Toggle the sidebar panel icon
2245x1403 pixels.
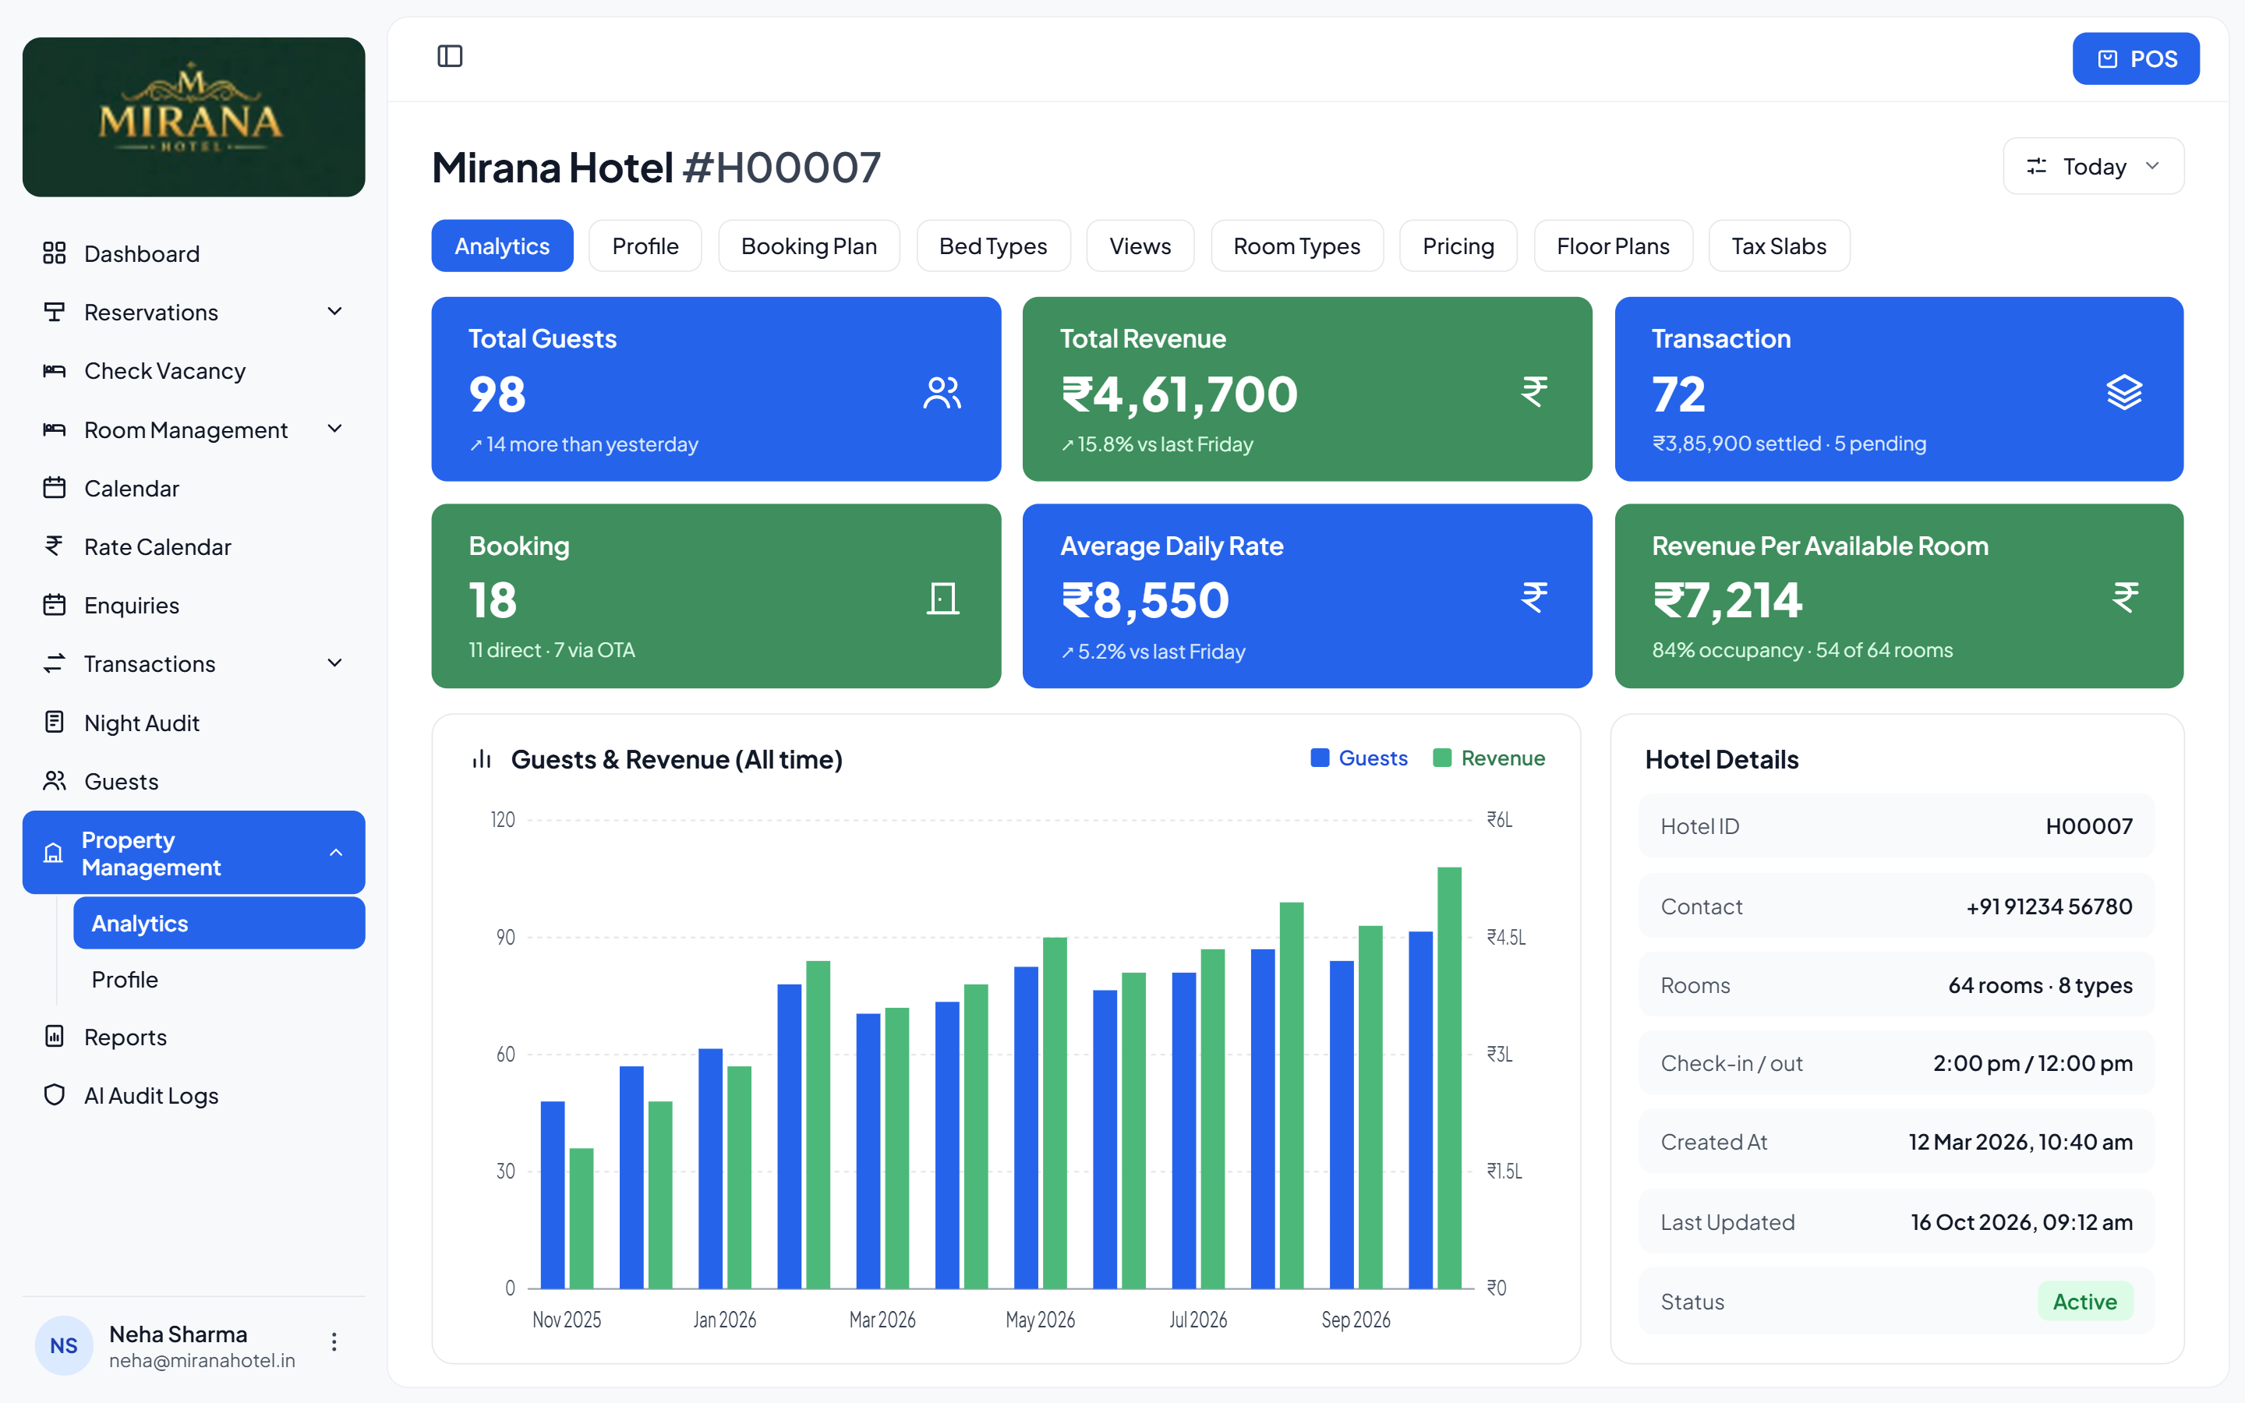450,57
